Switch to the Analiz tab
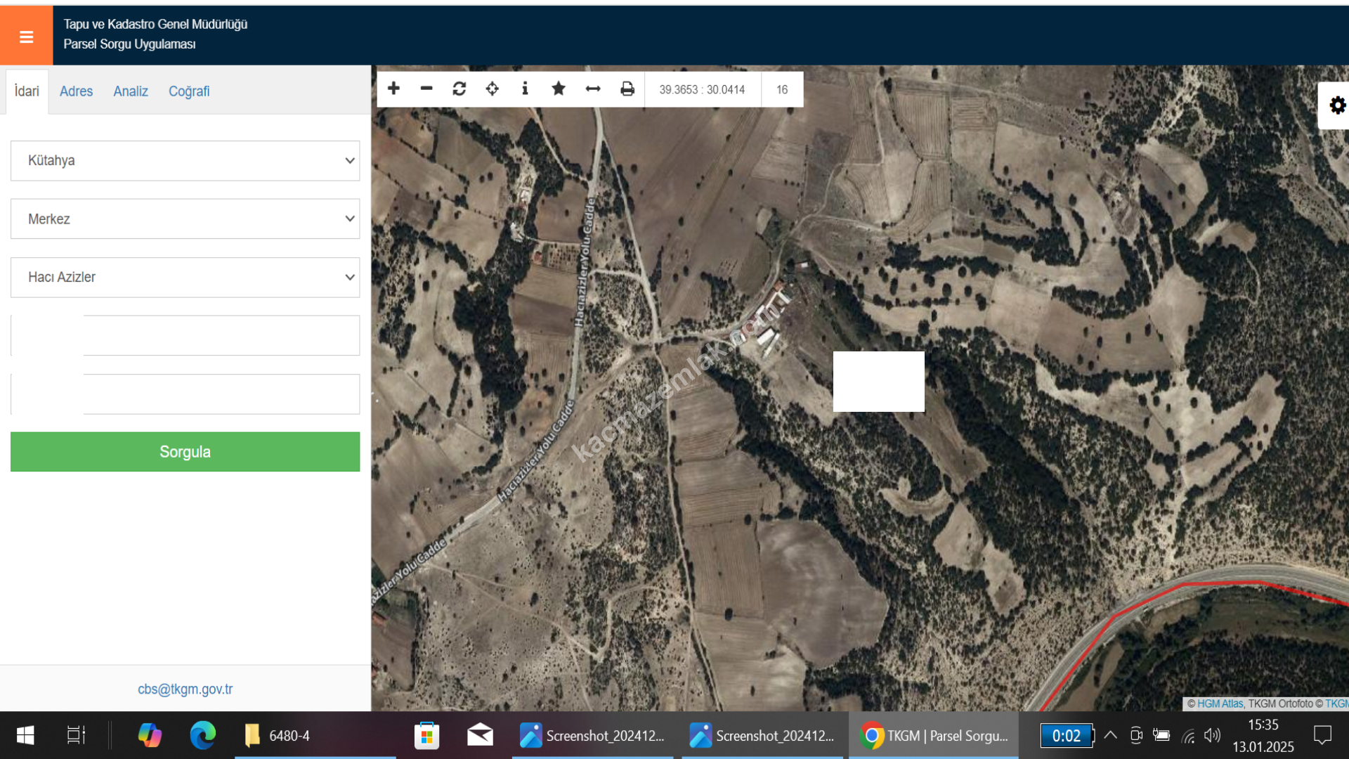The width and height of the screenshot is (1349, 759). tap(131, 91)
